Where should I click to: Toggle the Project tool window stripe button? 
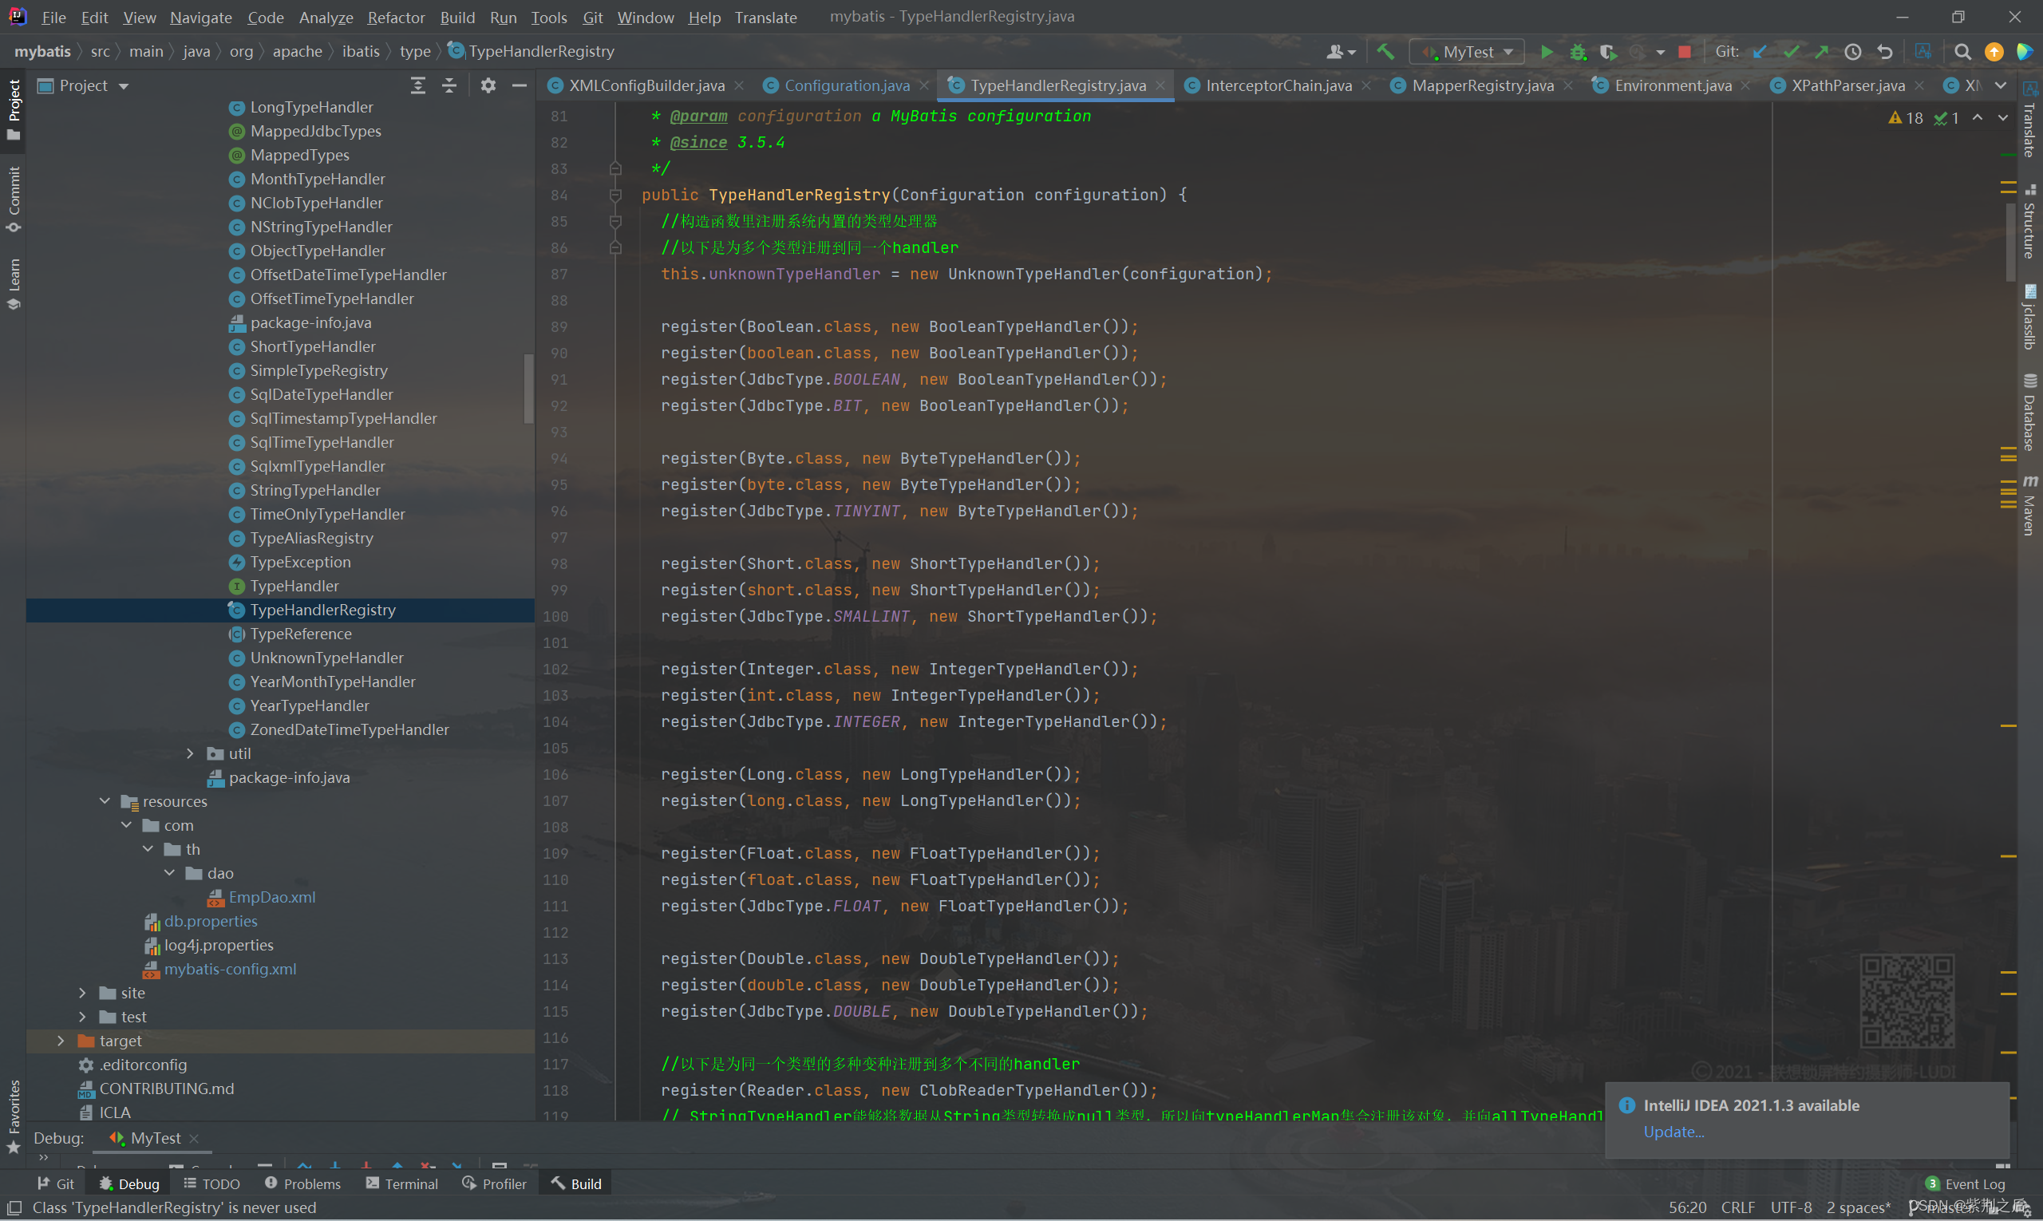[13, 110]
